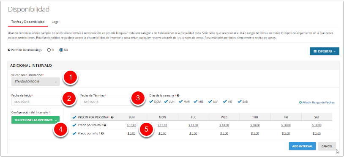Edit child price $5.00 for SUN

tap(131, 133)
